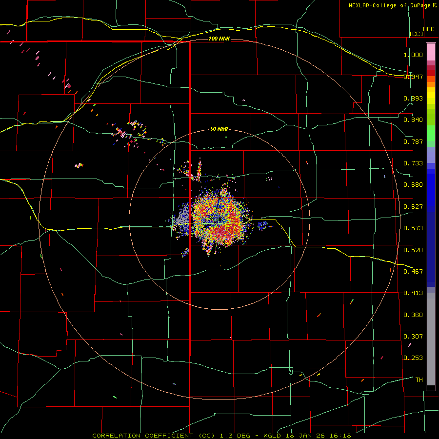Click the 0.253 color scale value
This screenshot has height=439, width=439.
[x=413, y=358]
